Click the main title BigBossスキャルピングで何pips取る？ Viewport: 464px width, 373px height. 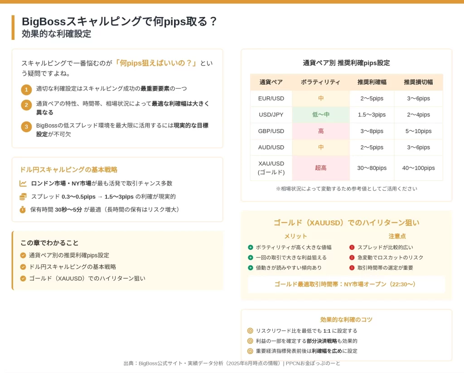[x=120, y=22]
